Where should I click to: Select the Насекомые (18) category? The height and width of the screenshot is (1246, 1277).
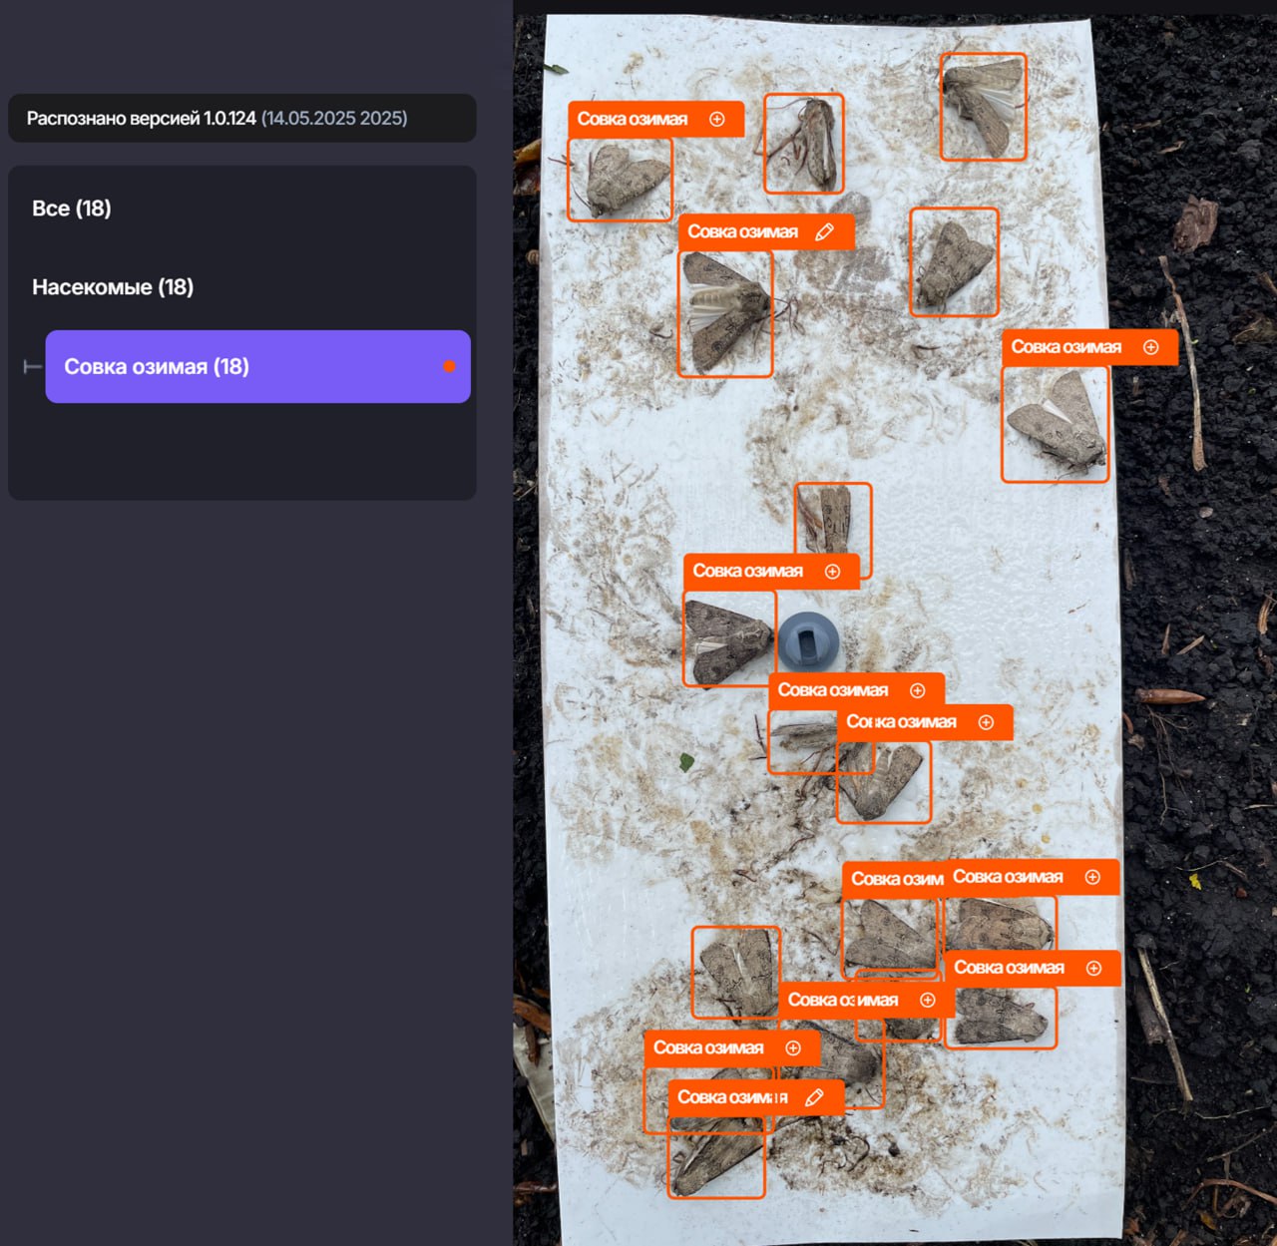pos(113,287)
